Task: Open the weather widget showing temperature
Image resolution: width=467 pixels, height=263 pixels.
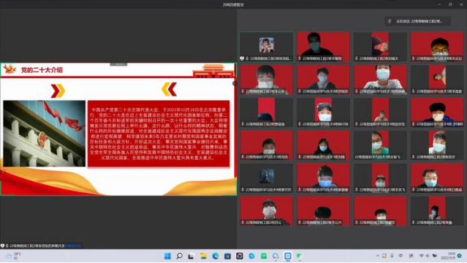Action: (13, 256)
